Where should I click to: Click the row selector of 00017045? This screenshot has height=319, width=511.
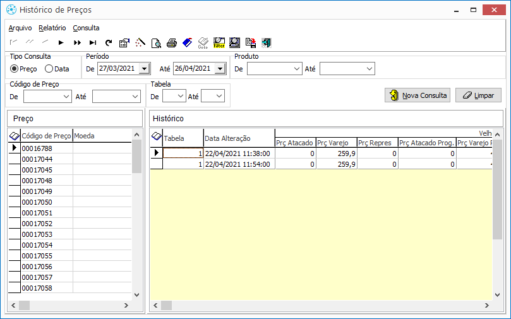point(15,170)
